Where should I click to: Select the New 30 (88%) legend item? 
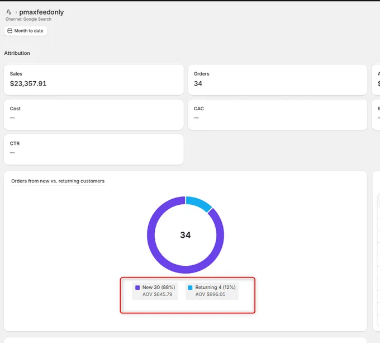[x=155, y=291]
